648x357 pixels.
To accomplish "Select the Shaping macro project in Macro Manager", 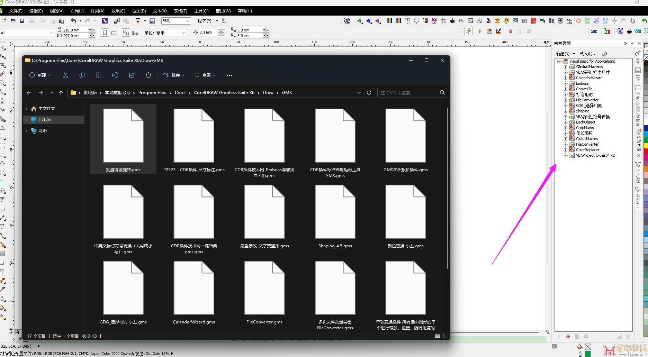I will 583,111.
